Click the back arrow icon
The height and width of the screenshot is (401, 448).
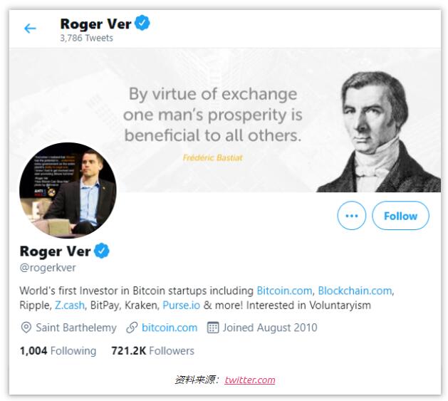(x=30, y=28)
